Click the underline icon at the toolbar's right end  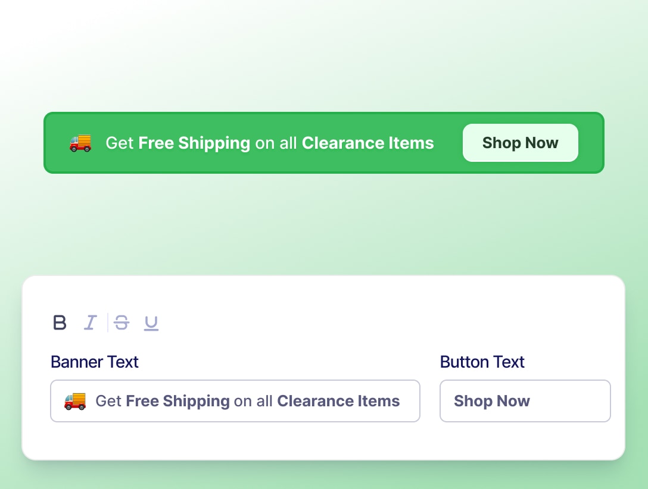(151, 322)
